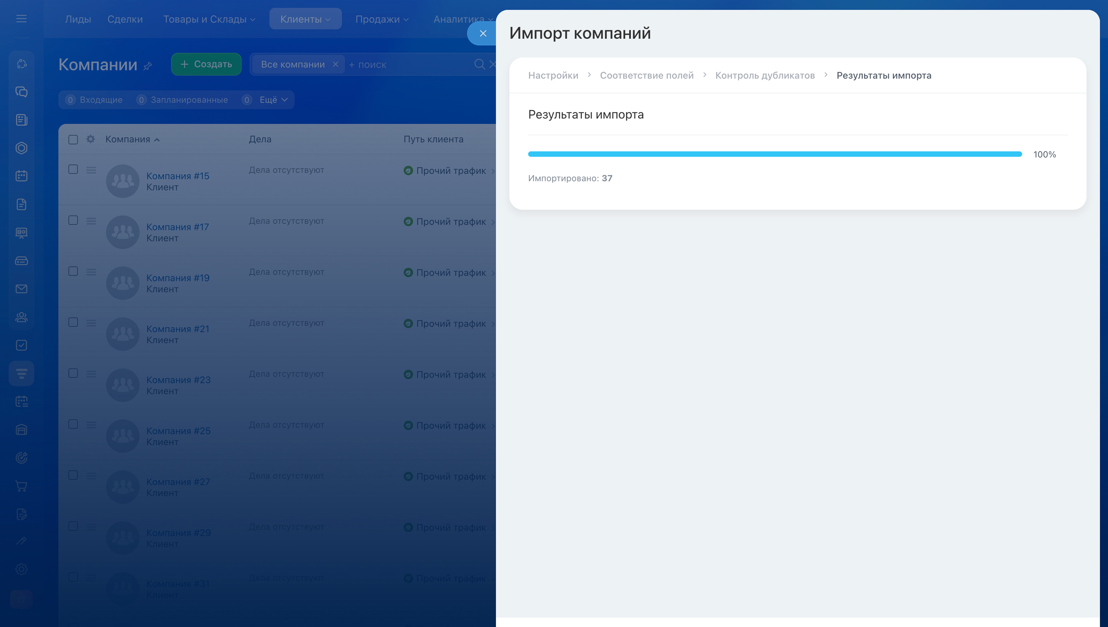Screen dimensions: 1108x627
Task: Expand the Клиенты dropdown menu
Action: click(x=305, y=19)
